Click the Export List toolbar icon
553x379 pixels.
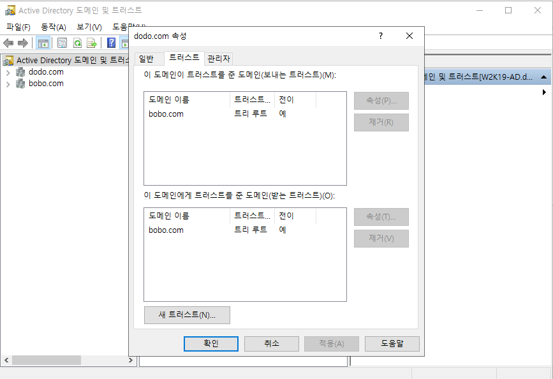[92, 43]
